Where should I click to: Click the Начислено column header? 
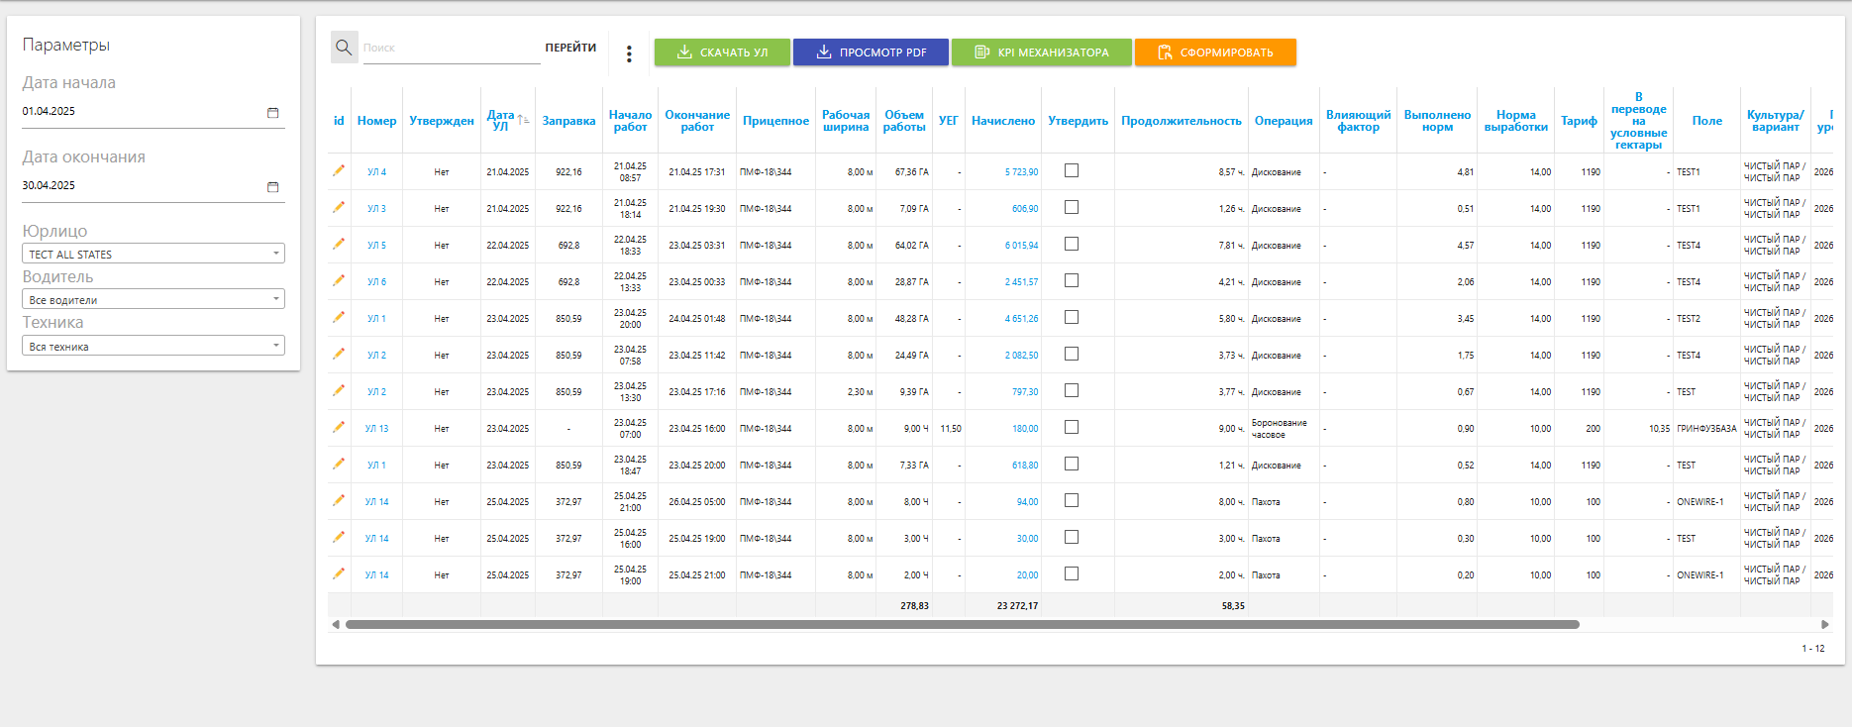pos(1002,121)
